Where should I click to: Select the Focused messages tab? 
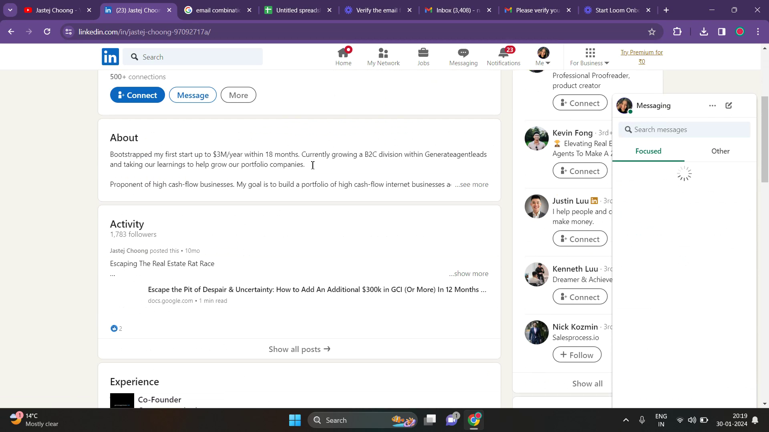point(648,151)
